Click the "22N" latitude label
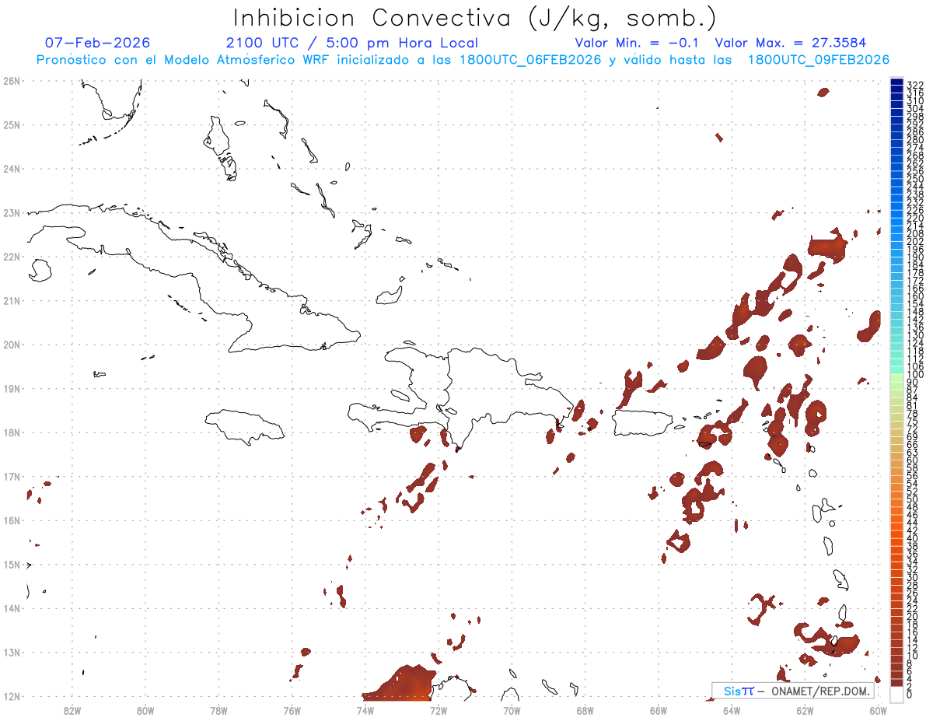 click(x=12, y=257)
